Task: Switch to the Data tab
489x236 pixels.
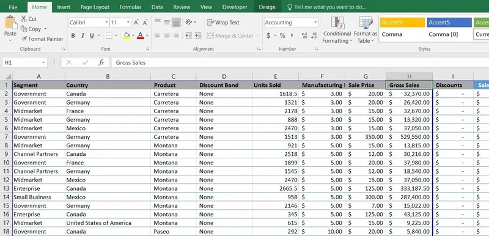Action: click(157, 7)
